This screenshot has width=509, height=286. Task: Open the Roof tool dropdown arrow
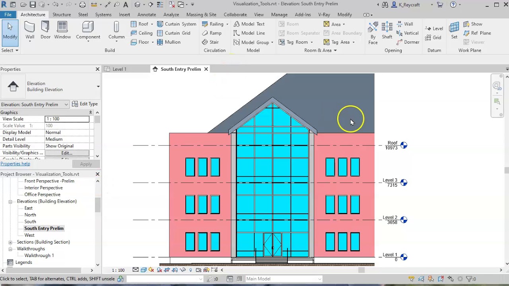(x=152, y=24)
